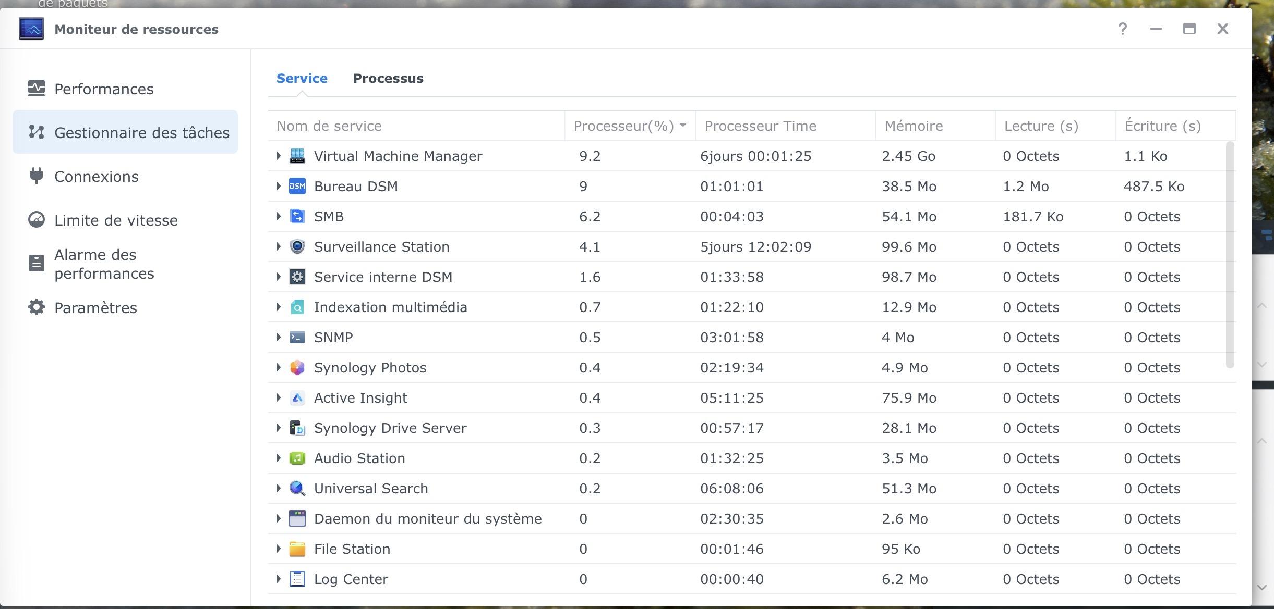Sort by Processeur Time column
Image resolution: width=1274 pixels, height=609 pixels.
click(x=786, y=126)
